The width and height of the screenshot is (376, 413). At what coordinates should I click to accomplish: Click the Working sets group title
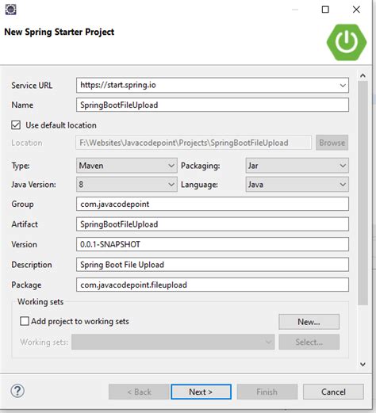pos(40,302)
